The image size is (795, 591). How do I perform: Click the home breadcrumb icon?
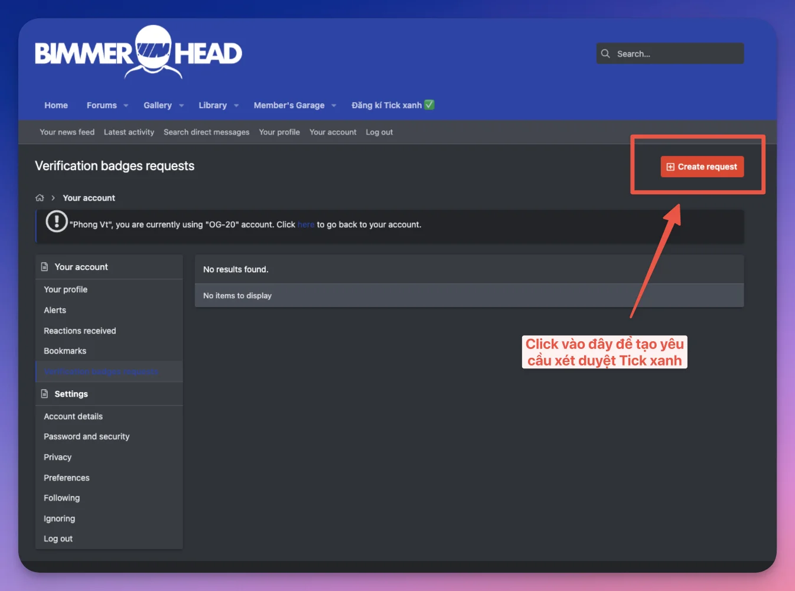pos(40,198)
